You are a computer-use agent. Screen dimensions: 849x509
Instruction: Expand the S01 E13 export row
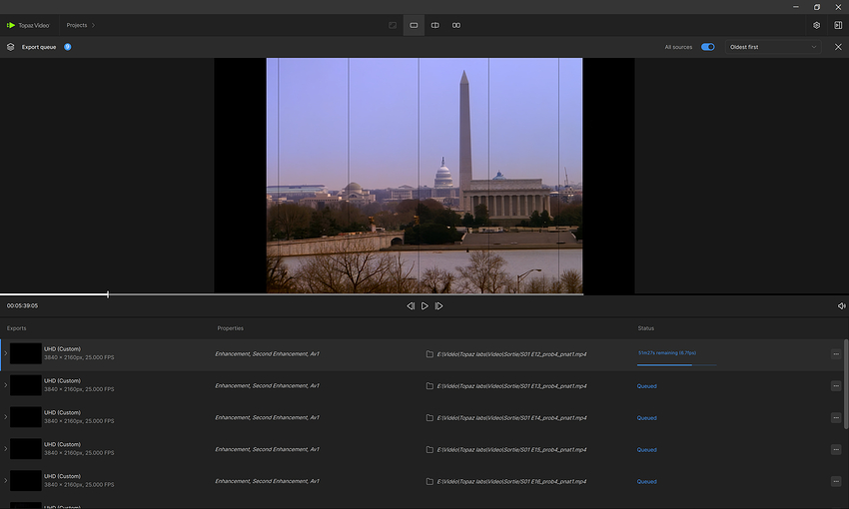(5, 385)
